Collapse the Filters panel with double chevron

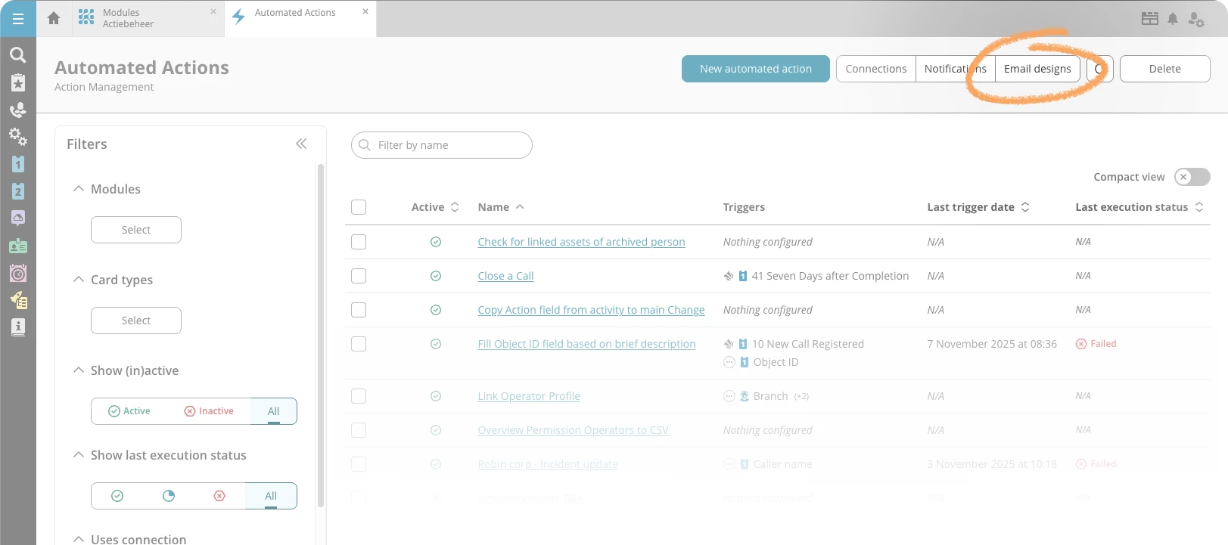coord(301,144)
